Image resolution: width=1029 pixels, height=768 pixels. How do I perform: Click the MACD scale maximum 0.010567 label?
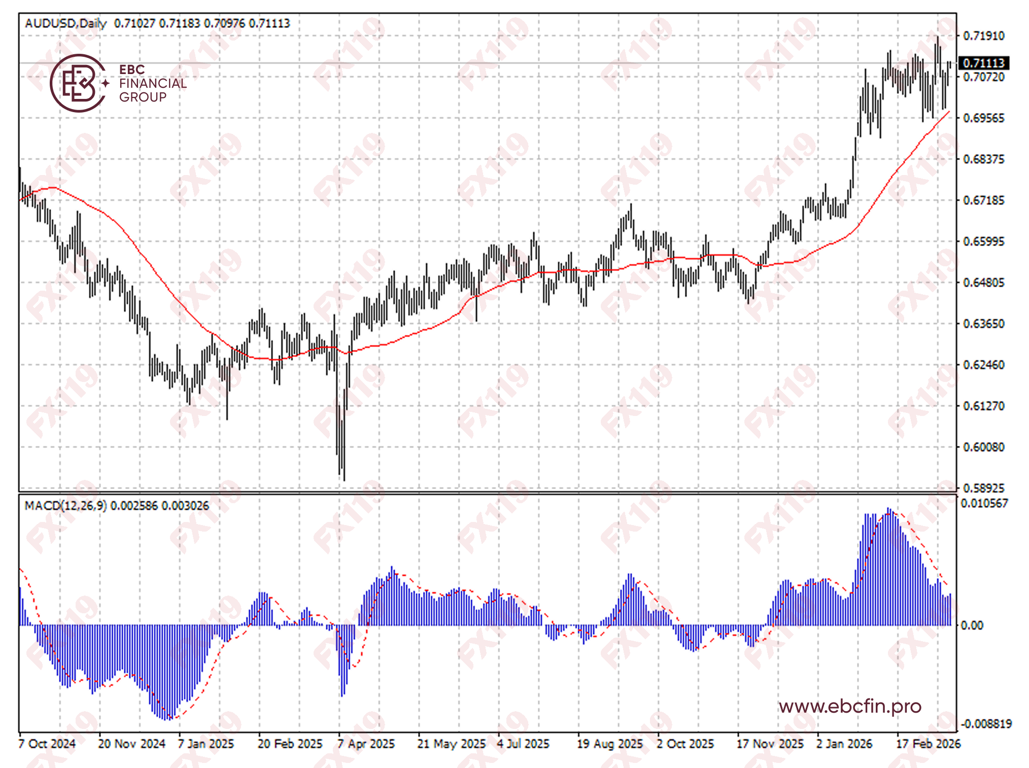coord(984,503)
